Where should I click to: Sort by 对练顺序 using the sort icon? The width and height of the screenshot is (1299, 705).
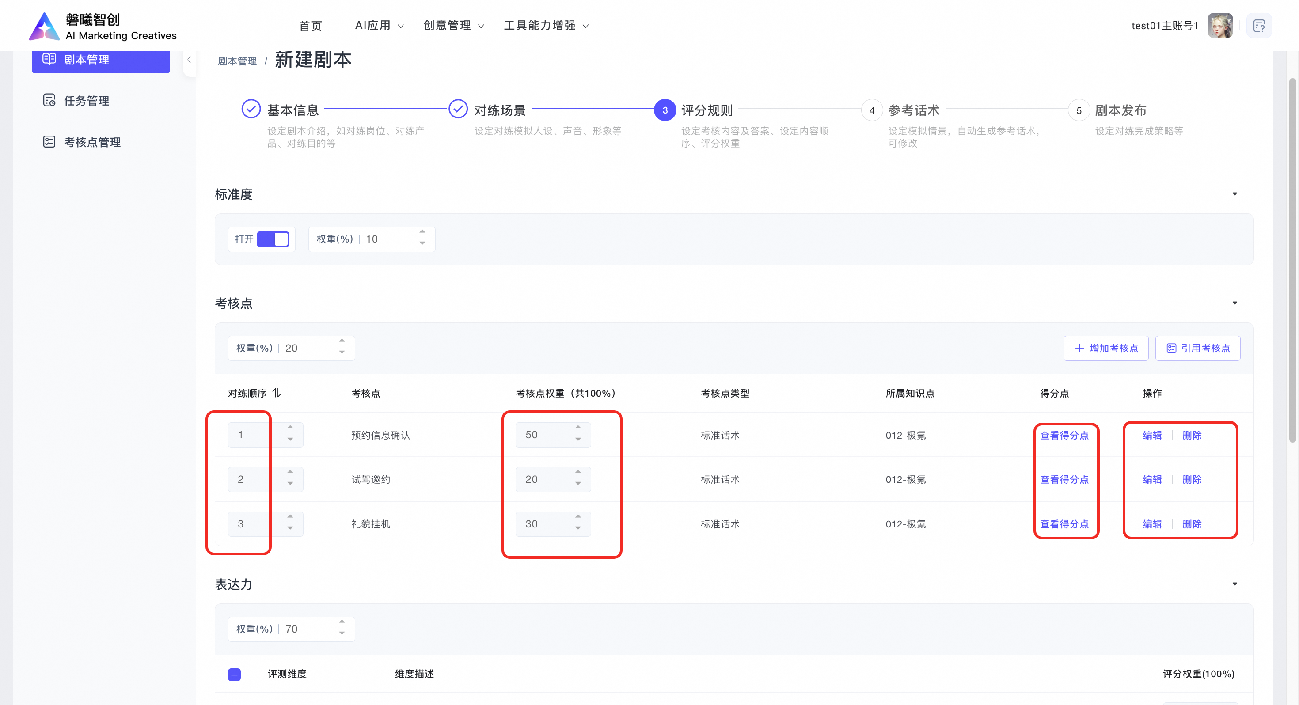coord(276,393)
